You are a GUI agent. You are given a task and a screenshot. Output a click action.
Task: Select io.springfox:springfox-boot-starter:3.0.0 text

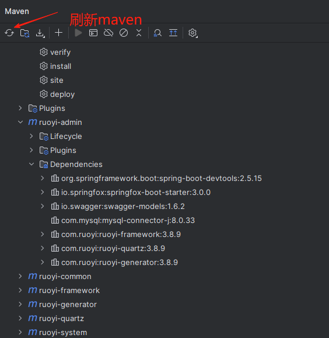click(136, 193)
